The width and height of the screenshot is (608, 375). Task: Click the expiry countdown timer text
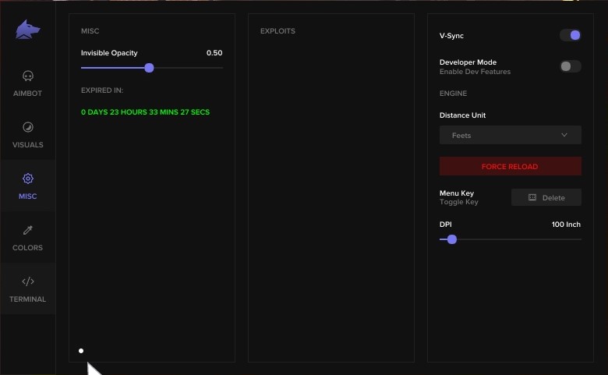point(145,112)
